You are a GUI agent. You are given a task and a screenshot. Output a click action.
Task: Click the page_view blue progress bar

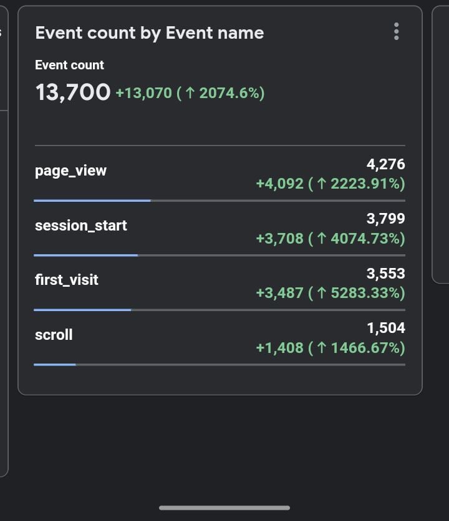[92, 201]
